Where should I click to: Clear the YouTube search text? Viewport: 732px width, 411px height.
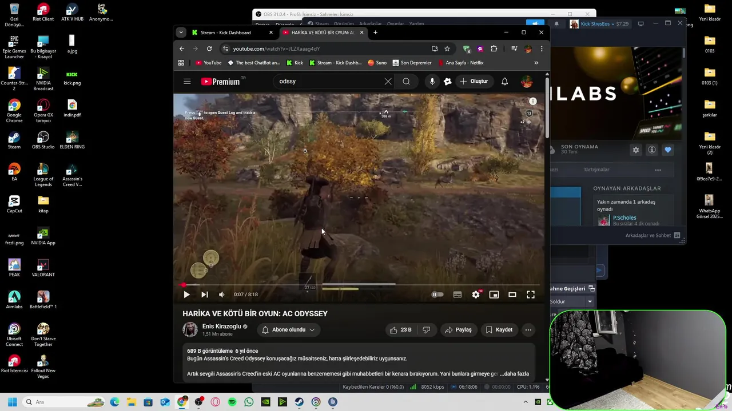(388, 82)
